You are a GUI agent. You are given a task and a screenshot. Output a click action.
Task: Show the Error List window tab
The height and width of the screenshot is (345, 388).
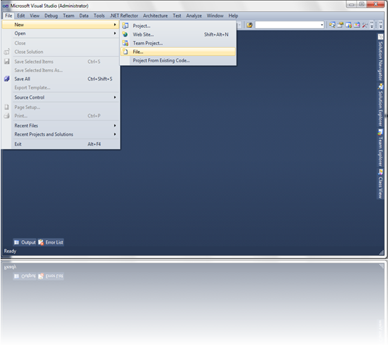51,242
